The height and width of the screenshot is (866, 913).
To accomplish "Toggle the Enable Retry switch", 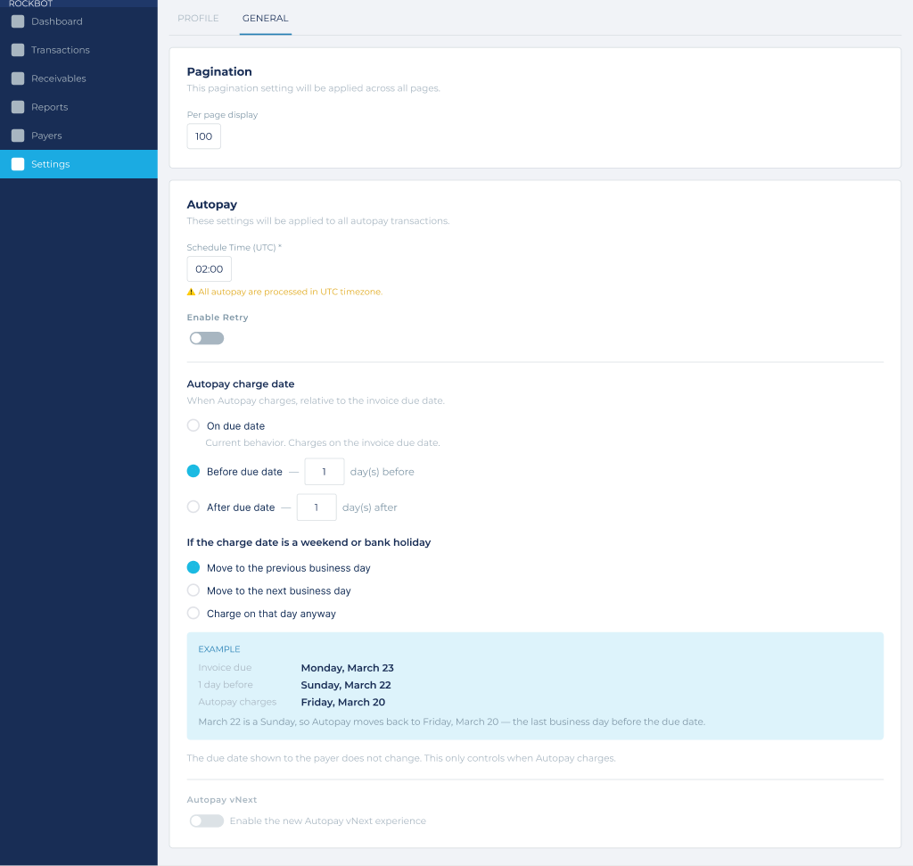I will tap(207, 338).
